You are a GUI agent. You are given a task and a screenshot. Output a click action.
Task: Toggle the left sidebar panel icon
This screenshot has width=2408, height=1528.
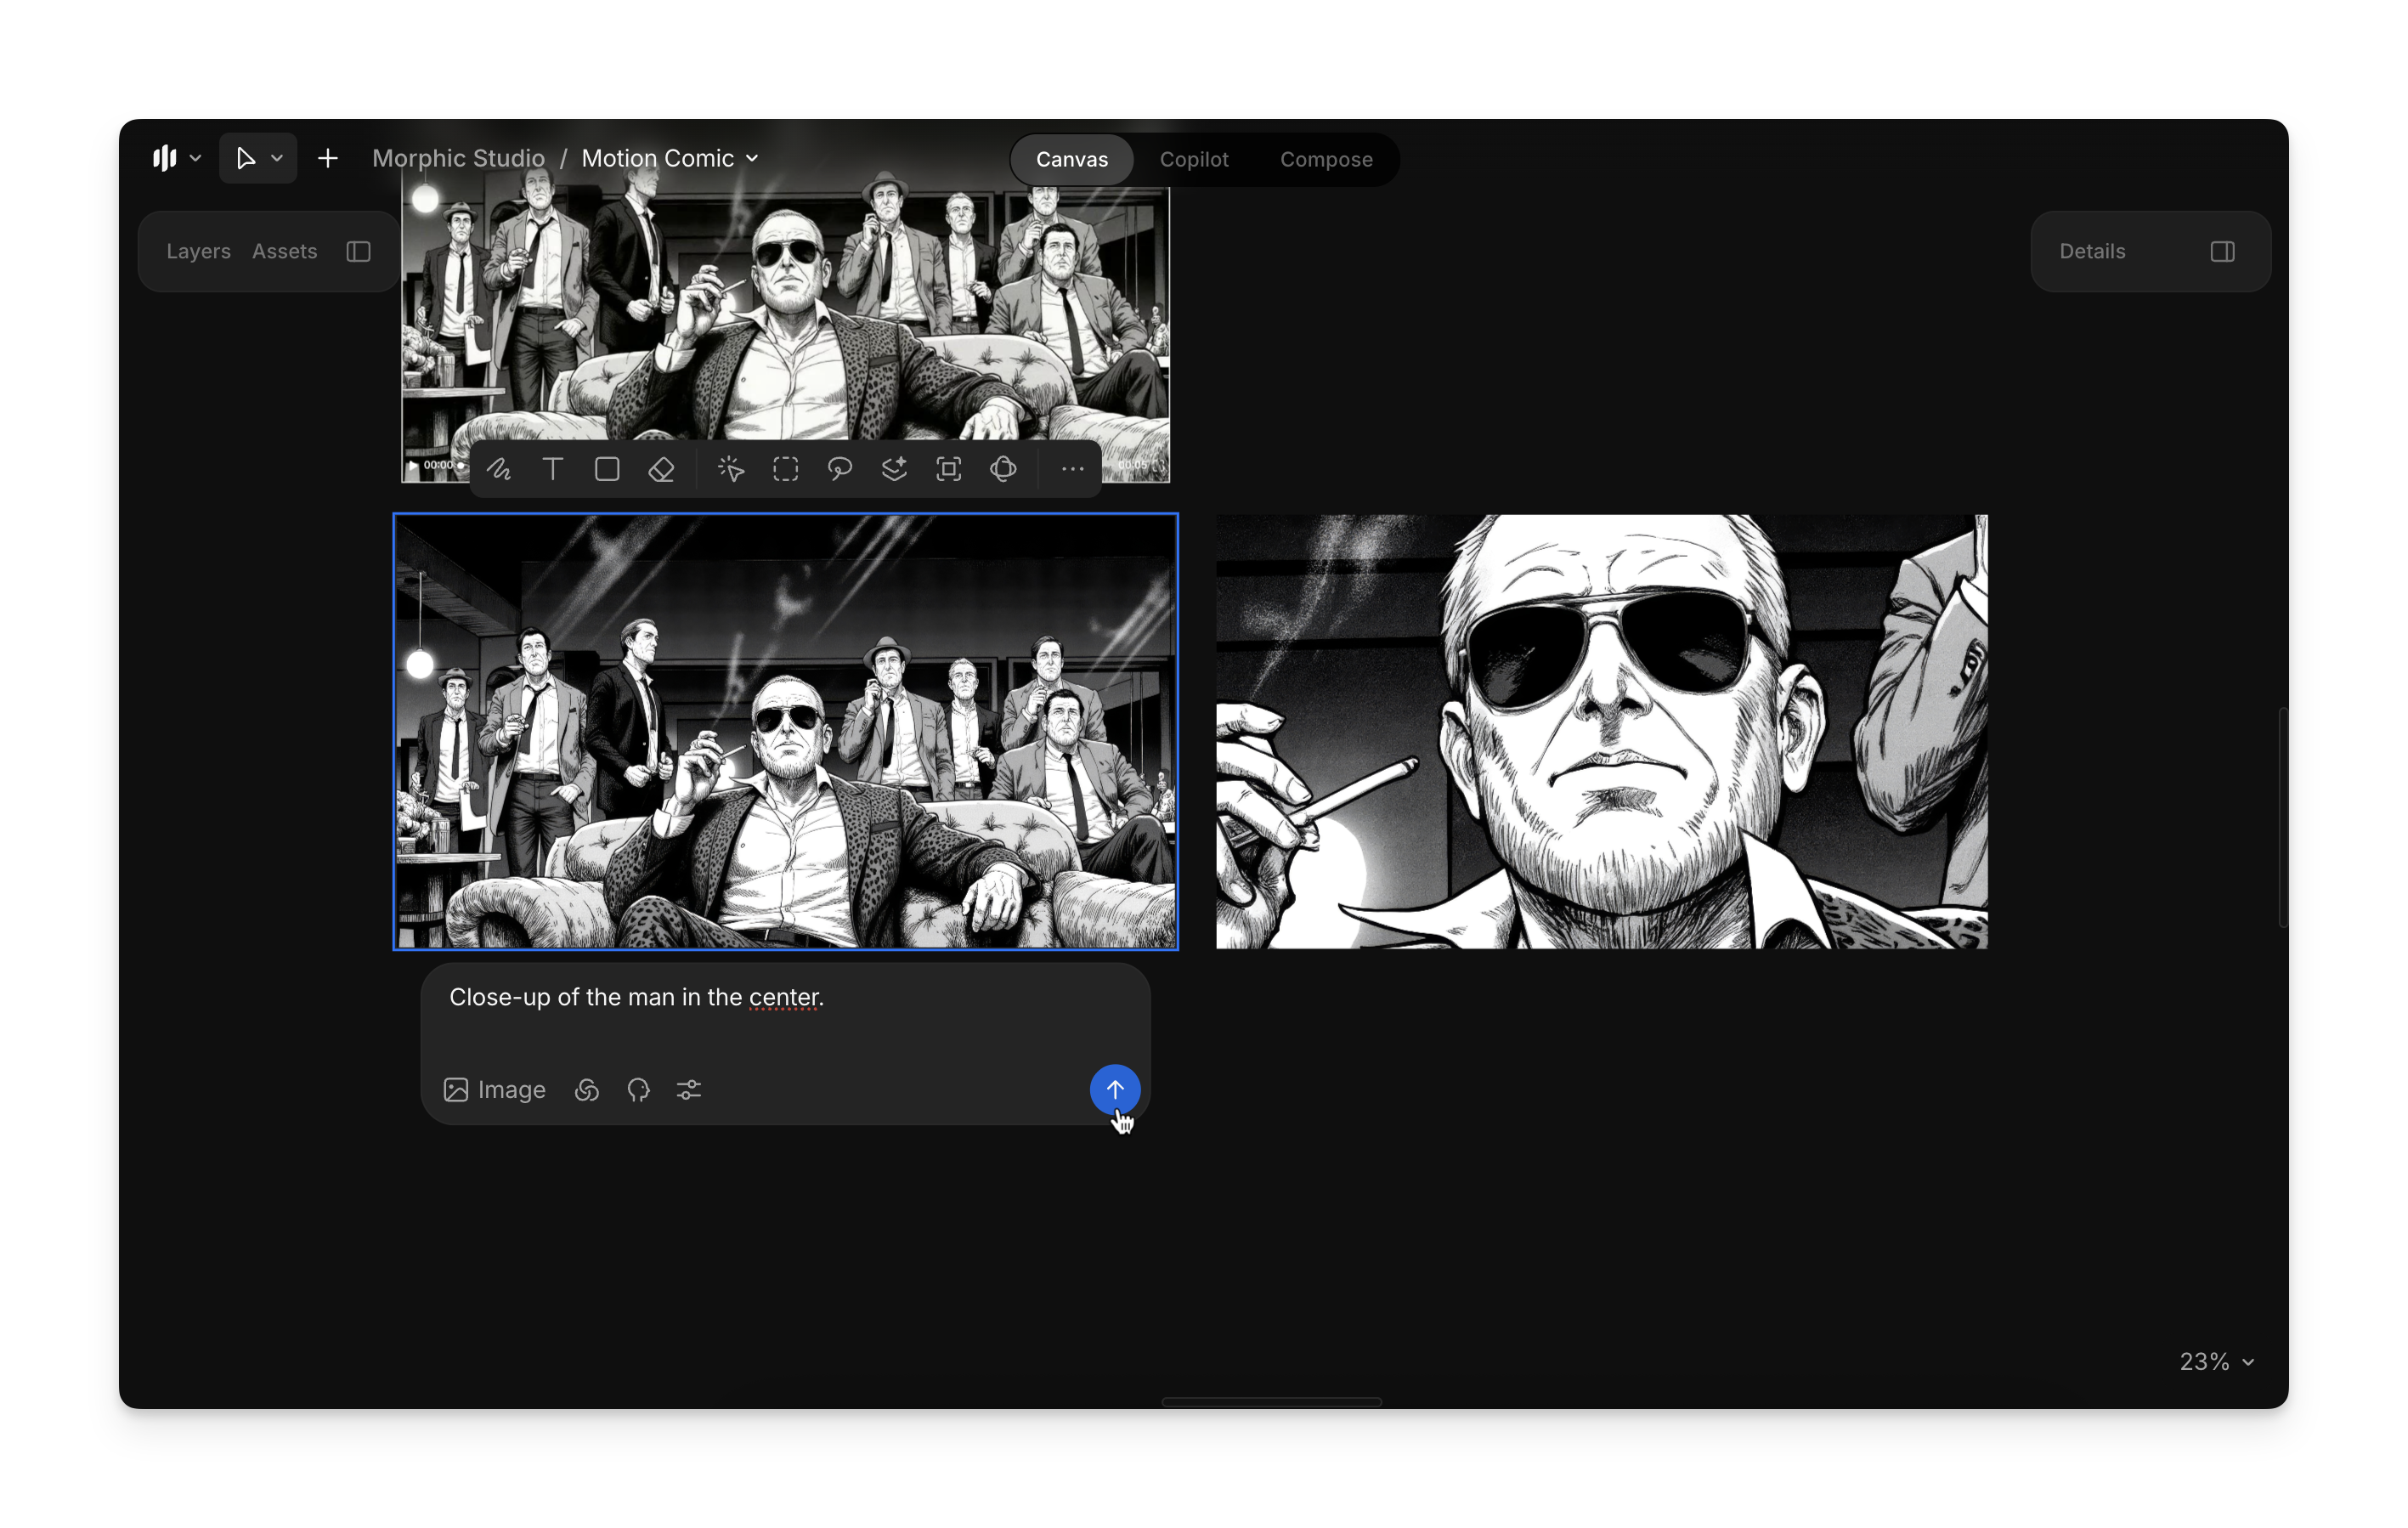[359, 252]
